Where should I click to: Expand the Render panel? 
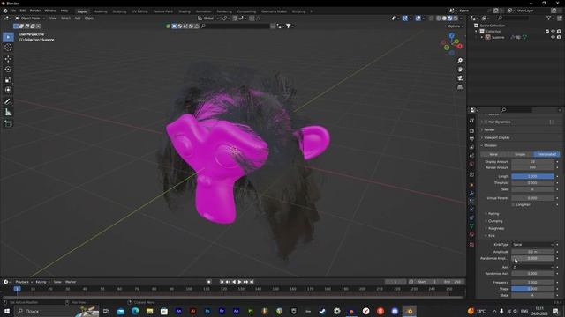click(489, 129)
